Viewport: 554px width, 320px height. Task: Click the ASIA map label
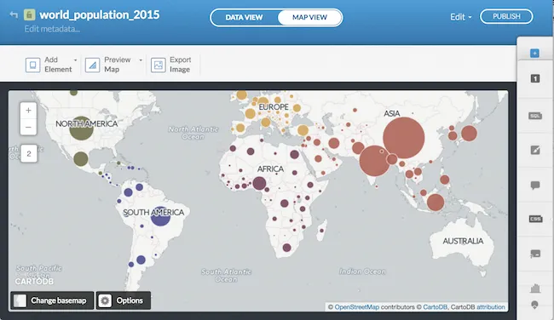(x=392, y=113)
